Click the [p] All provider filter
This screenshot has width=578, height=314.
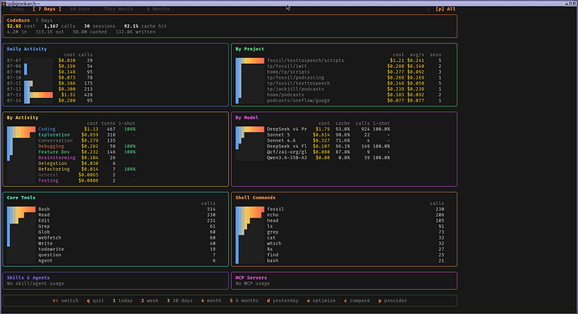point(446,9)
